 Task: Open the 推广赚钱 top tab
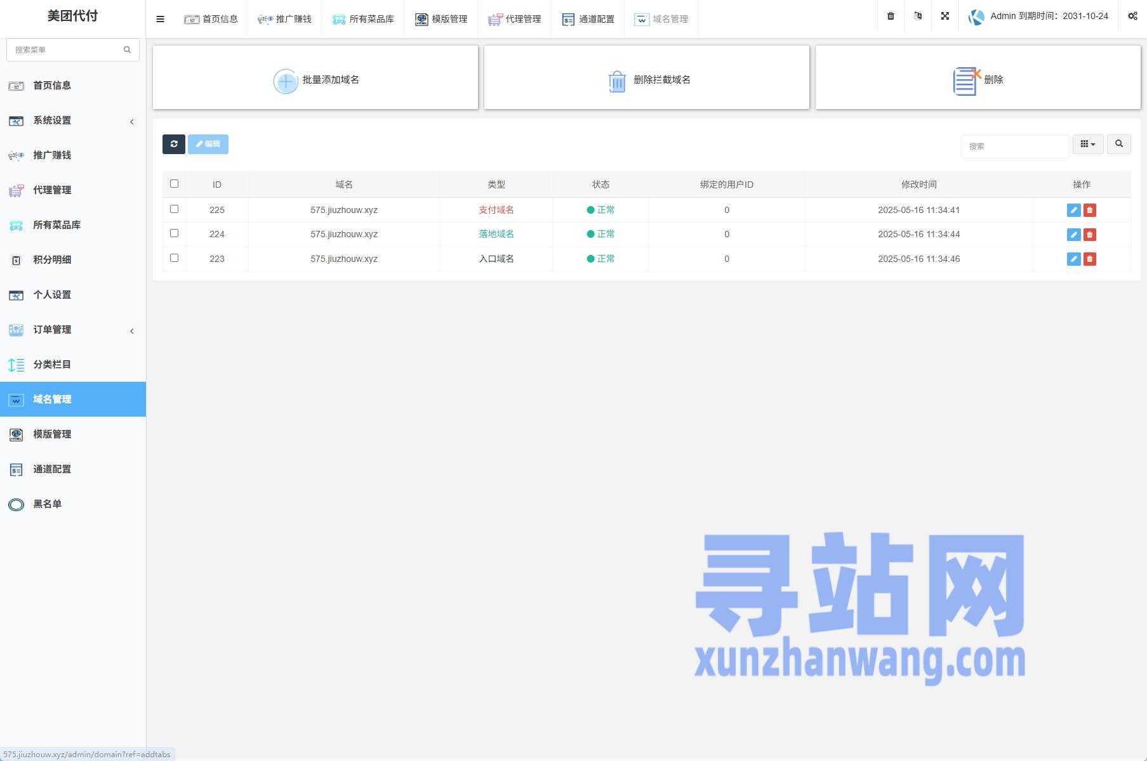(284, 19)
